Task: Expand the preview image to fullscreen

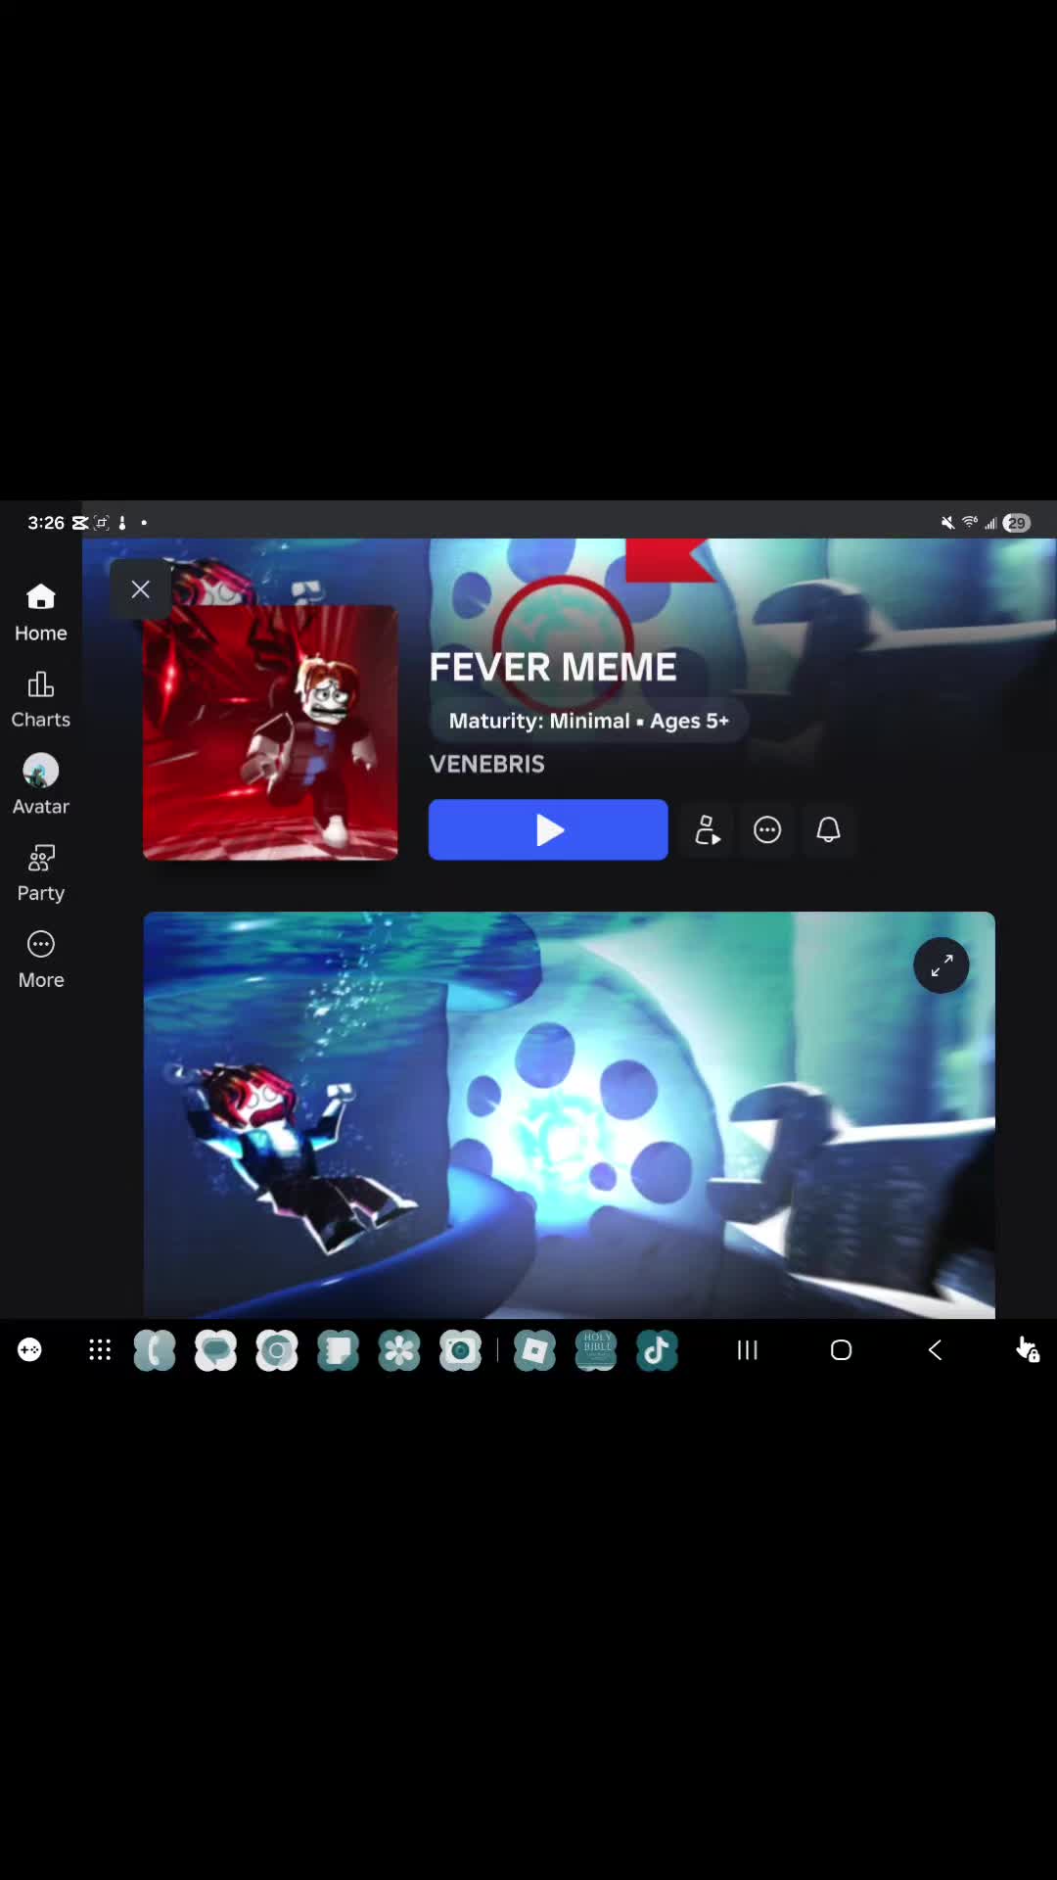Action: pyautogui.click(x=942, y=966)
